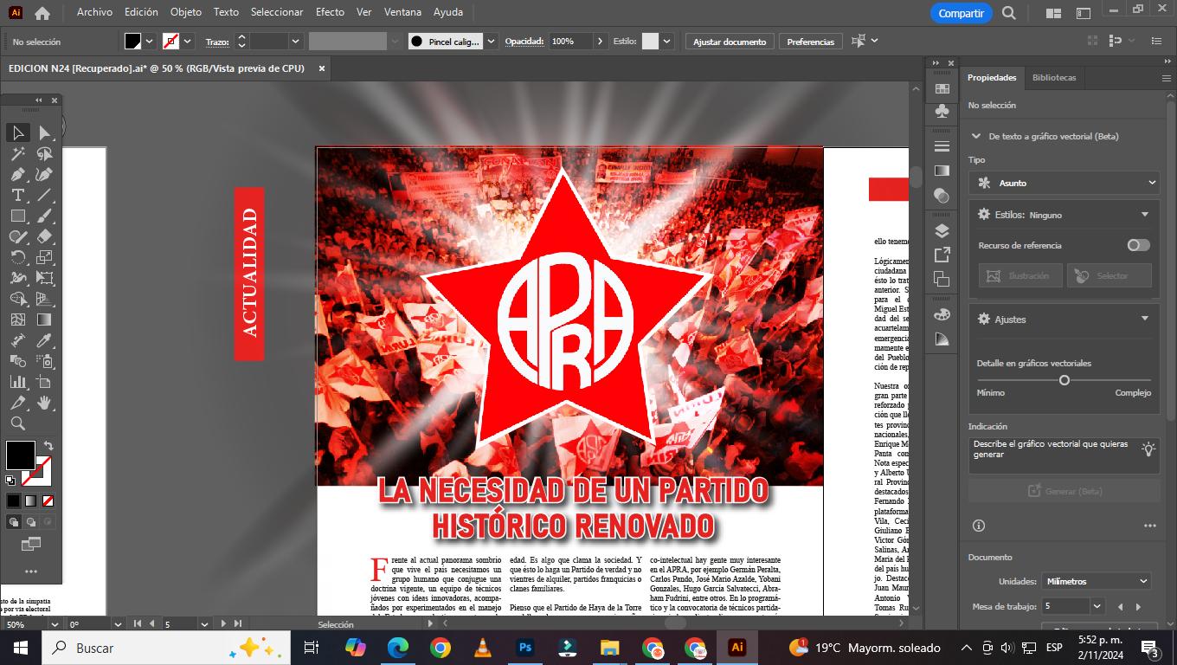Set paint mode to Gradient
The image size is (1177, 665).
(31, 500)
